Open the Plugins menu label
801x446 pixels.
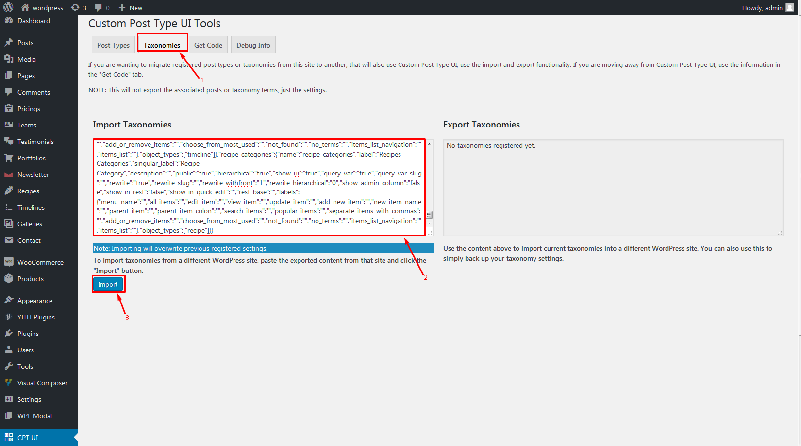[28, 334]
